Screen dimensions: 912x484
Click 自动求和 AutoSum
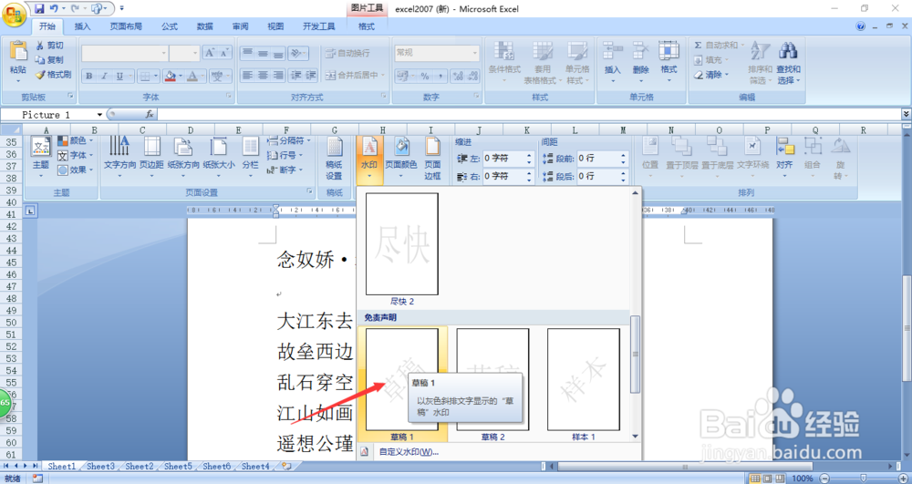(x=717, y=46)
